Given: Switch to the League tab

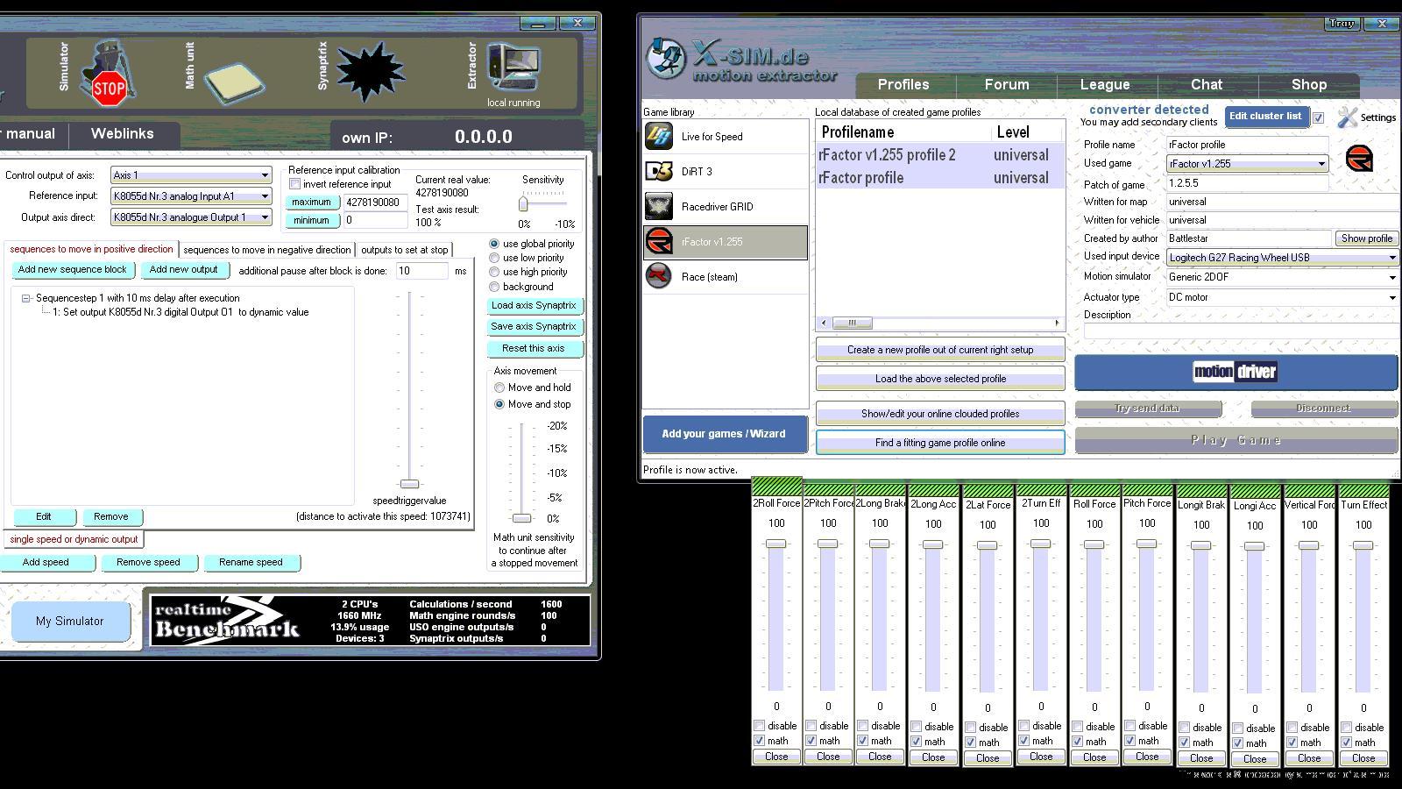Looking at the screenshot, I should tap(1105, 84).
